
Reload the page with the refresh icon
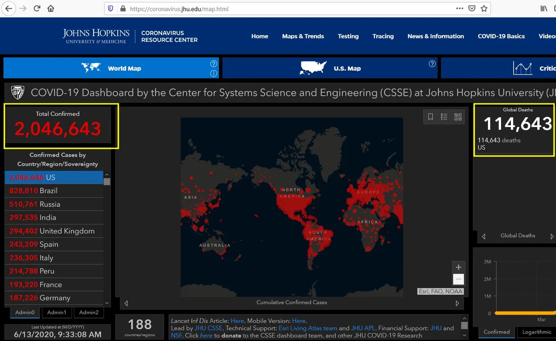[x=37, y=8]
